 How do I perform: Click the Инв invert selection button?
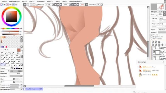82,5
